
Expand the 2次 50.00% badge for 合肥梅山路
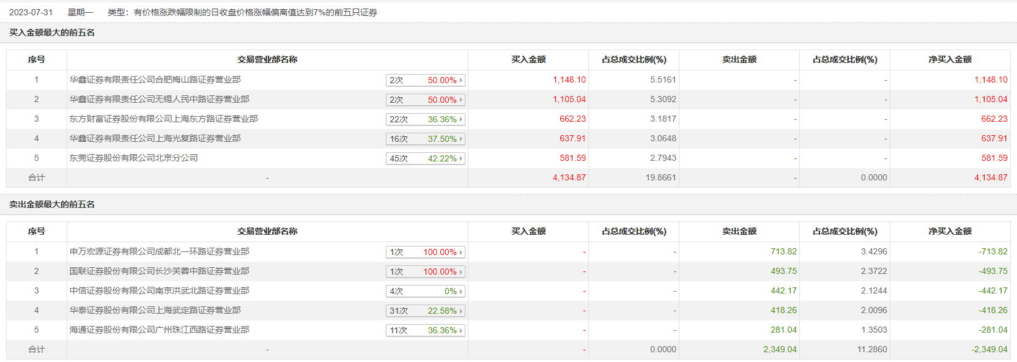[x=461, y=80]
